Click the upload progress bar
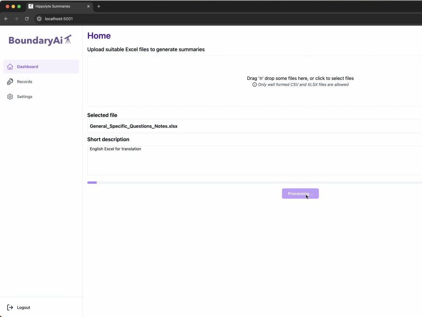This screenshot has width=422, height=317. click(254, 183)
